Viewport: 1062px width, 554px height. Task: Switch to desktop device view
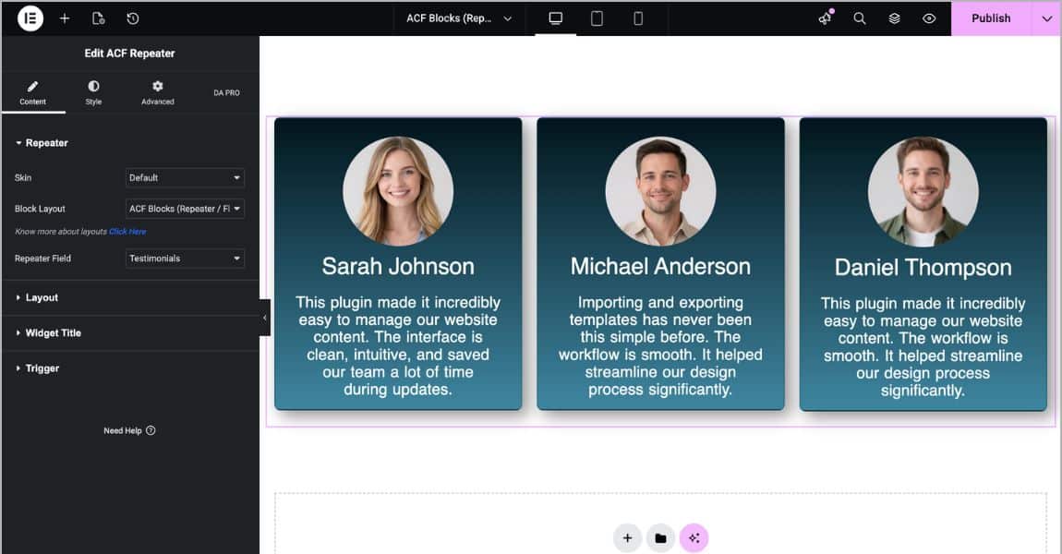(x=555, y=18)
